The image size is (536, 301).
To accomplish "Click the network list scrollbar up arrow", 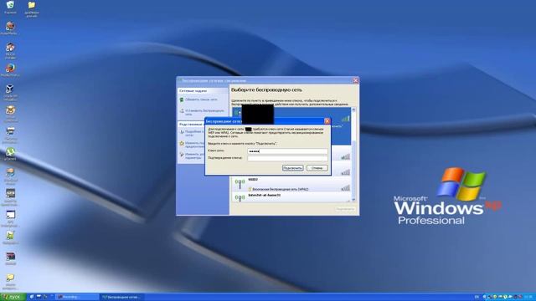I will [x=353, y=110].
